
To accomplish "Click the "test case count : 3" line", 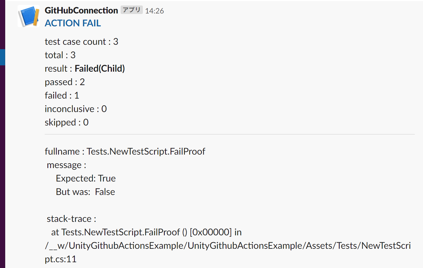I will click(81, 42).
